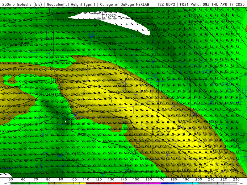Click the color bar value 80
The height and width of the screenshot is (185, 247).
(48, 179)
